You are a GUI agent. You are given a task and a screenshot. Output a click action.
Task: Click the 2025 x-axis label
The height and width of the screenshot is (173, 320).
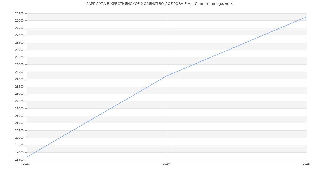click(x=306, y=164)
